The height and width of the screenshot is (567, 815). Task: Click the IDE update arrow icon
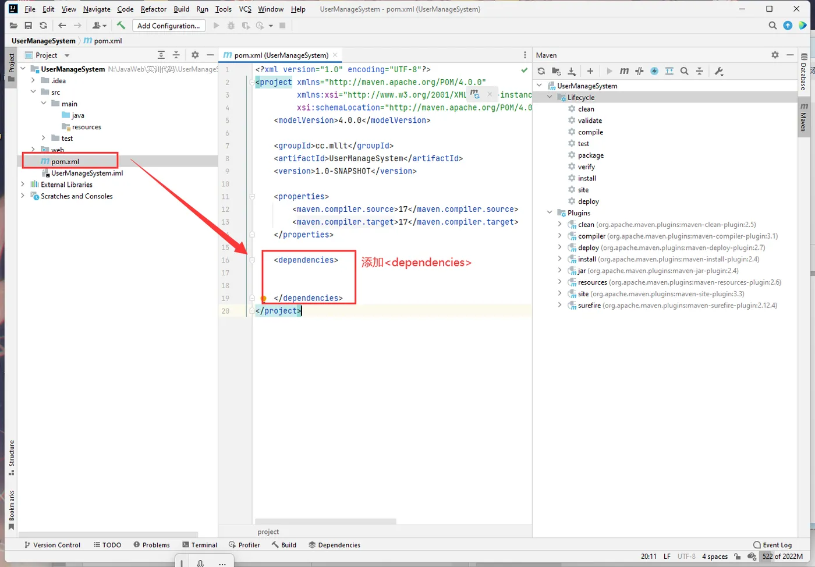point(788,26)
